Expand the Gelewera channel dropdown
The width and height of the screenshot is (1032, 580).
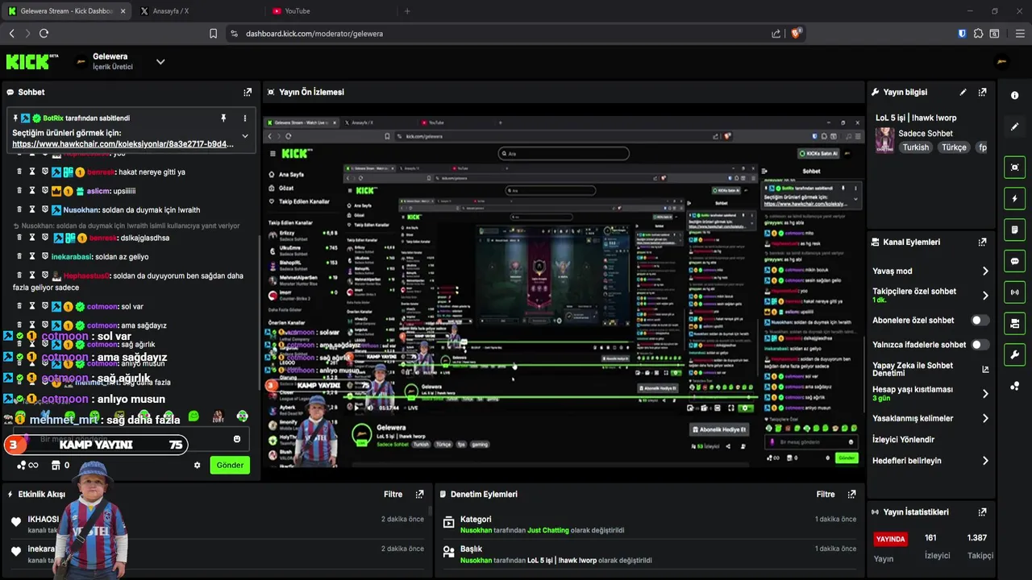(x=160, y=61)
